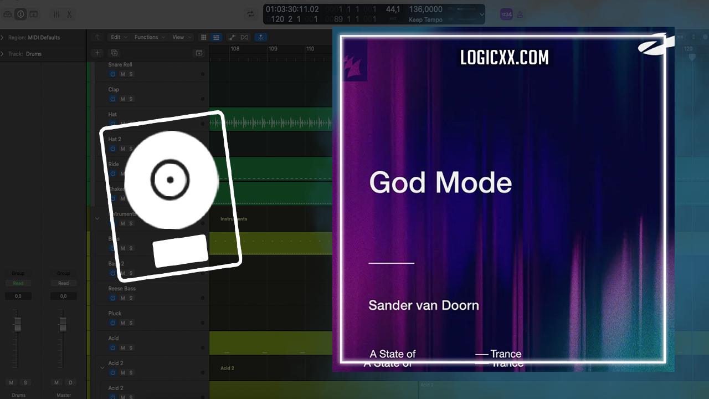Switch to track list view icon
Image resolution: width=709 pixels, height=399 pixels.
click(216, 37)
